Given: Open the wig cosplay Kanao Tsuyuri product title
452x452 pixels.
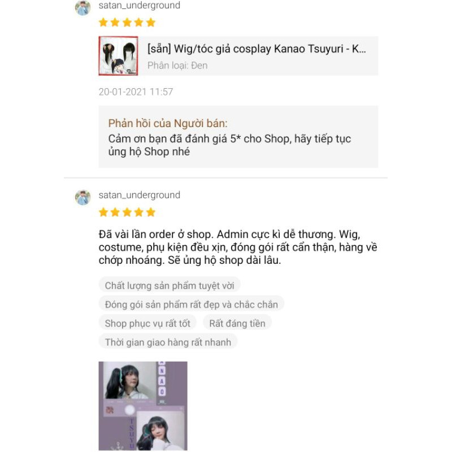Looking at the screenshot, I should 257,49.
